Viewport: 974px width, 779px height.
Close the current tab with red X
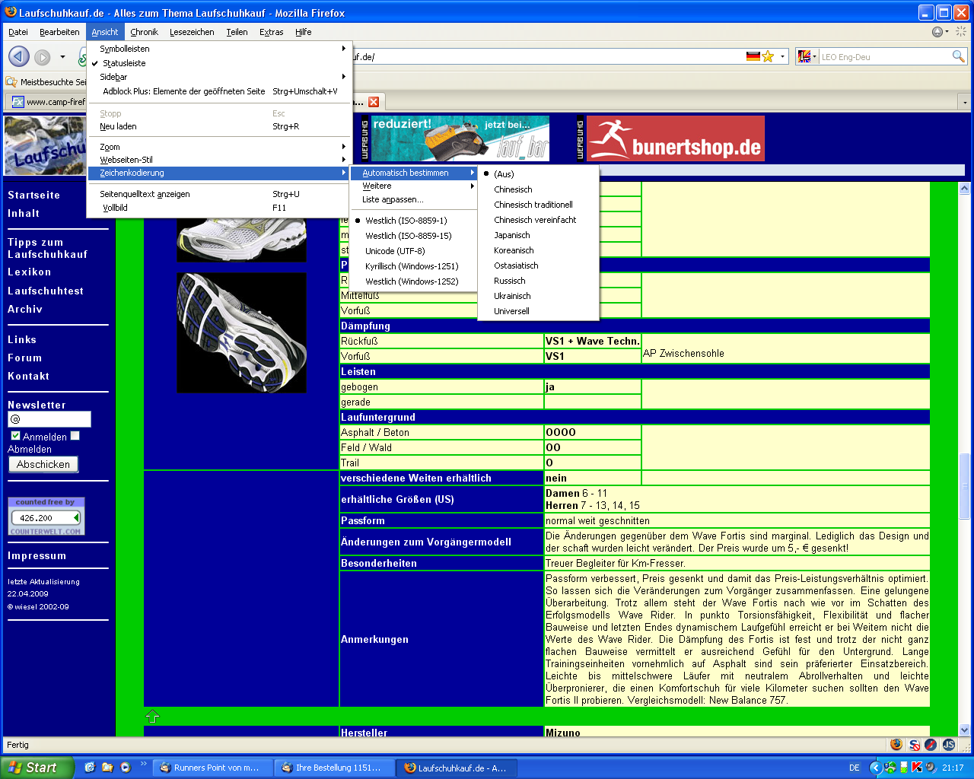pyautogui.click(x=374, y=102)
